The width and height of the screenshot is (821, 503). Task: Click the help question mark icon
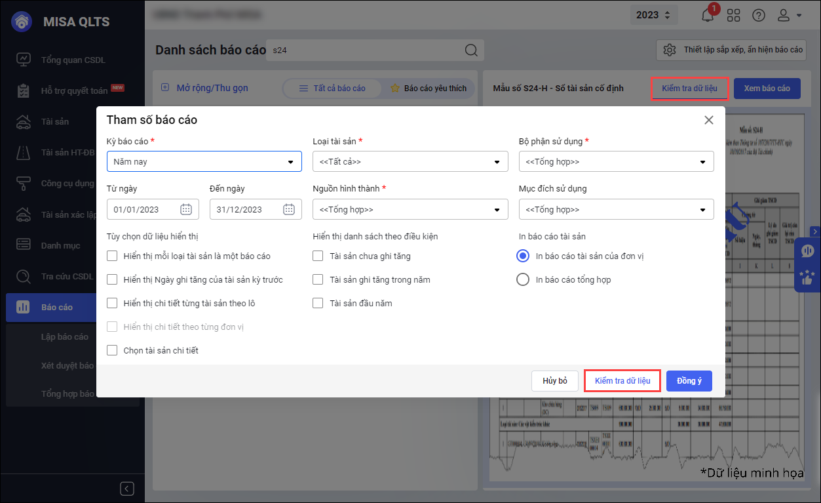[759, 15]
